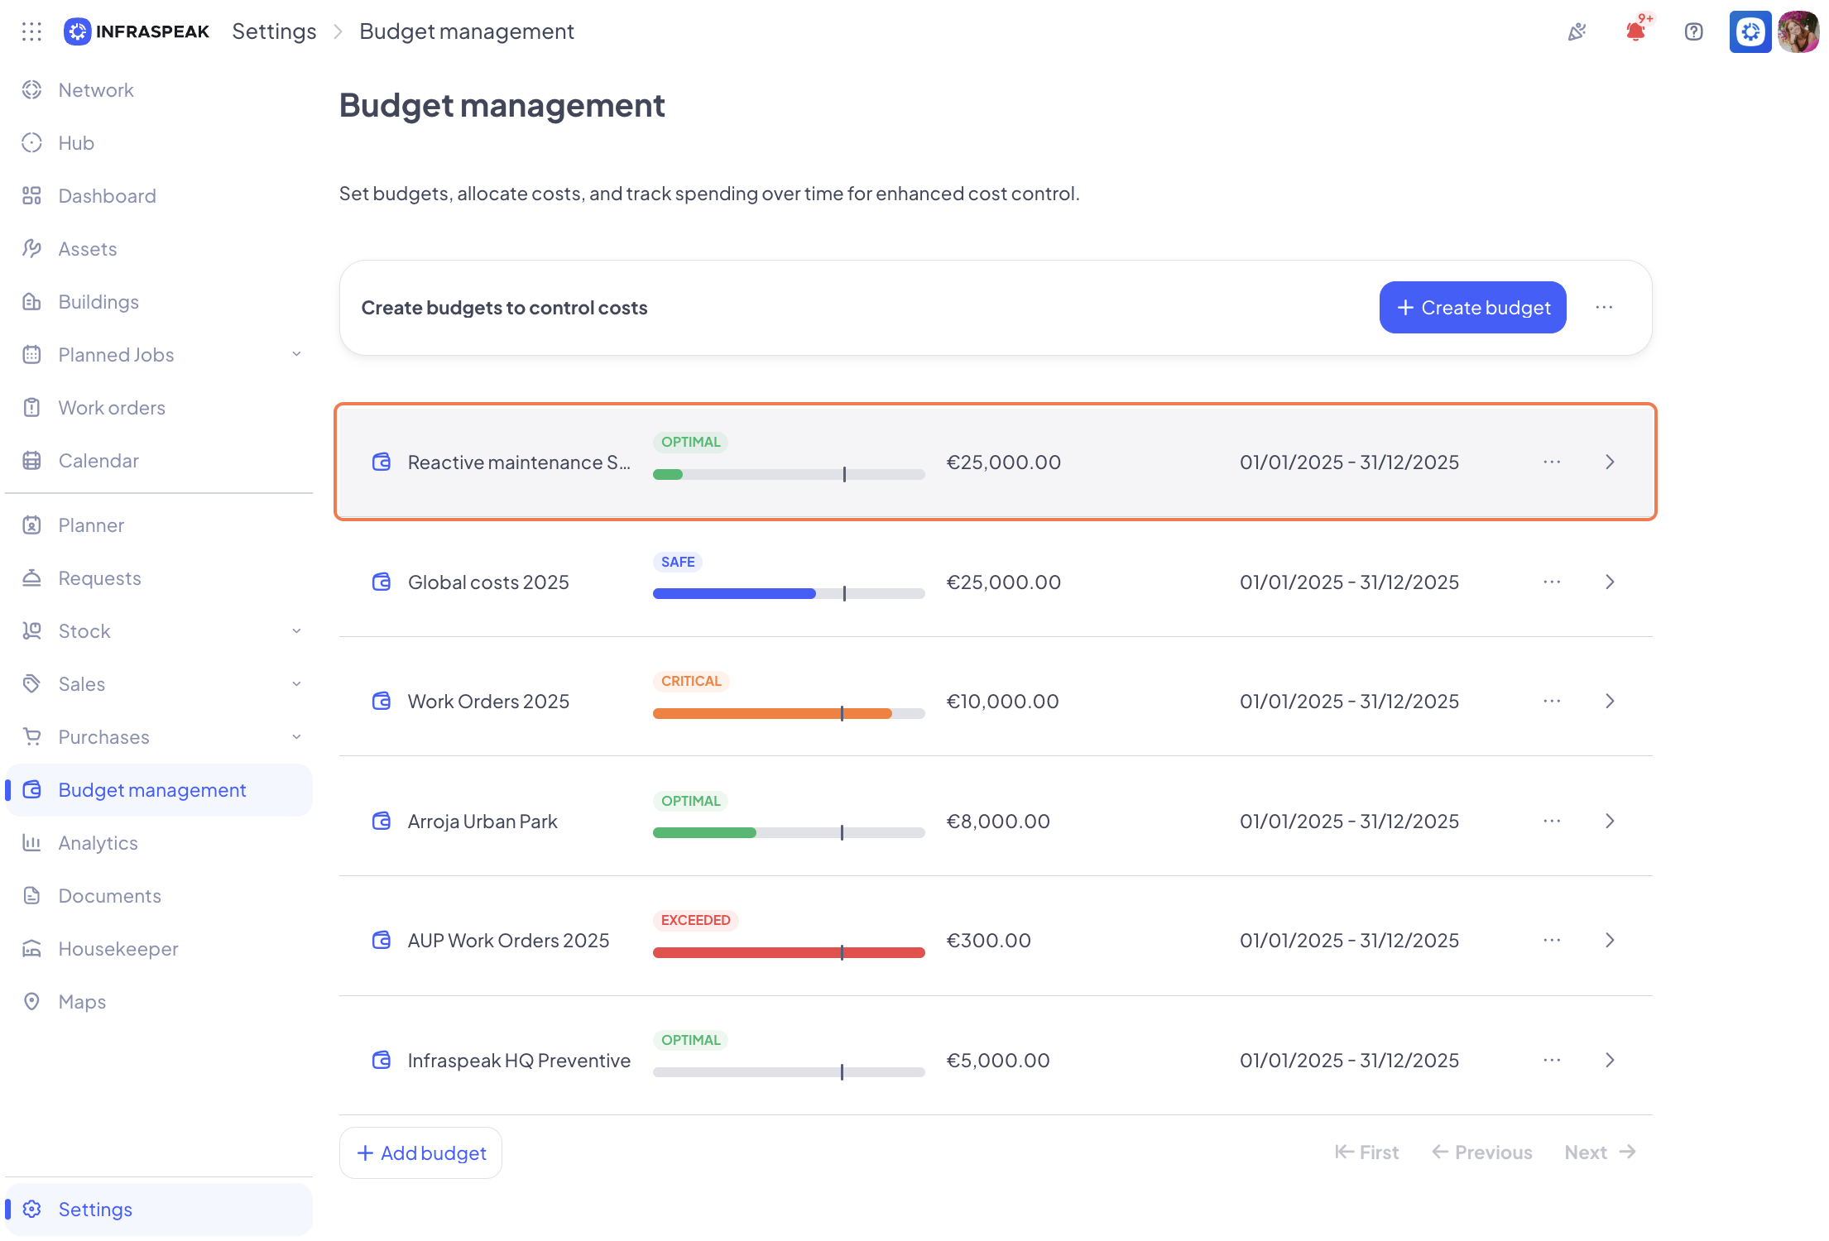Open Work Orders 2025 row options menu

coord(1552,701)
